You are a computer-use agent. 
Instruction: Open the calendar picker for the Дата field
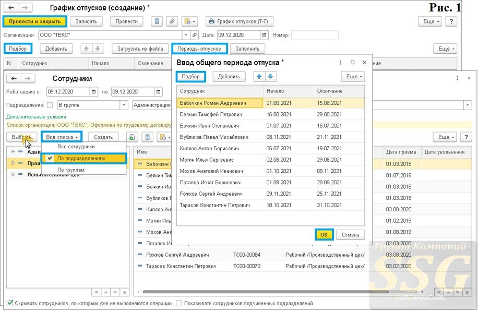pos(264,35)
